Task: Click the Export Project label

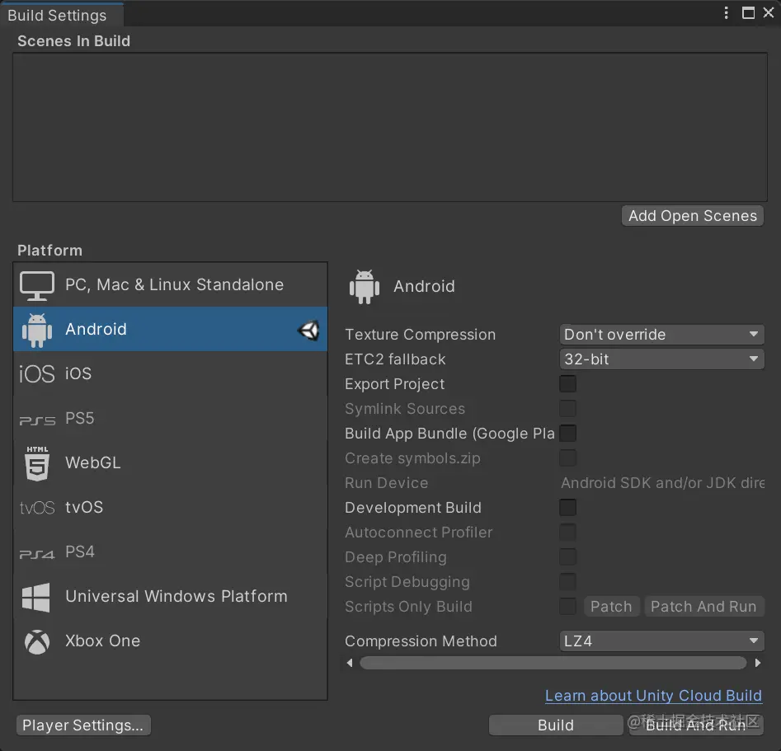Action: (394, 384)
